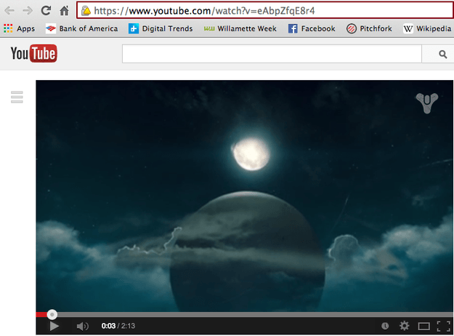This screenshot has height=336, width=454.
Task: Enter fullscreen with the corner brackets icon
Action: click(444, 326)
